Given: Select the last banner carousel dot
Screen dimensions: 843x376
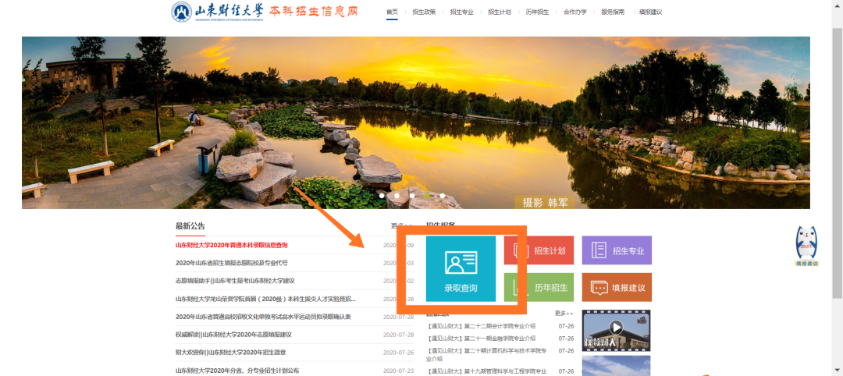Looking at the screenshot, I should (442, 196).
